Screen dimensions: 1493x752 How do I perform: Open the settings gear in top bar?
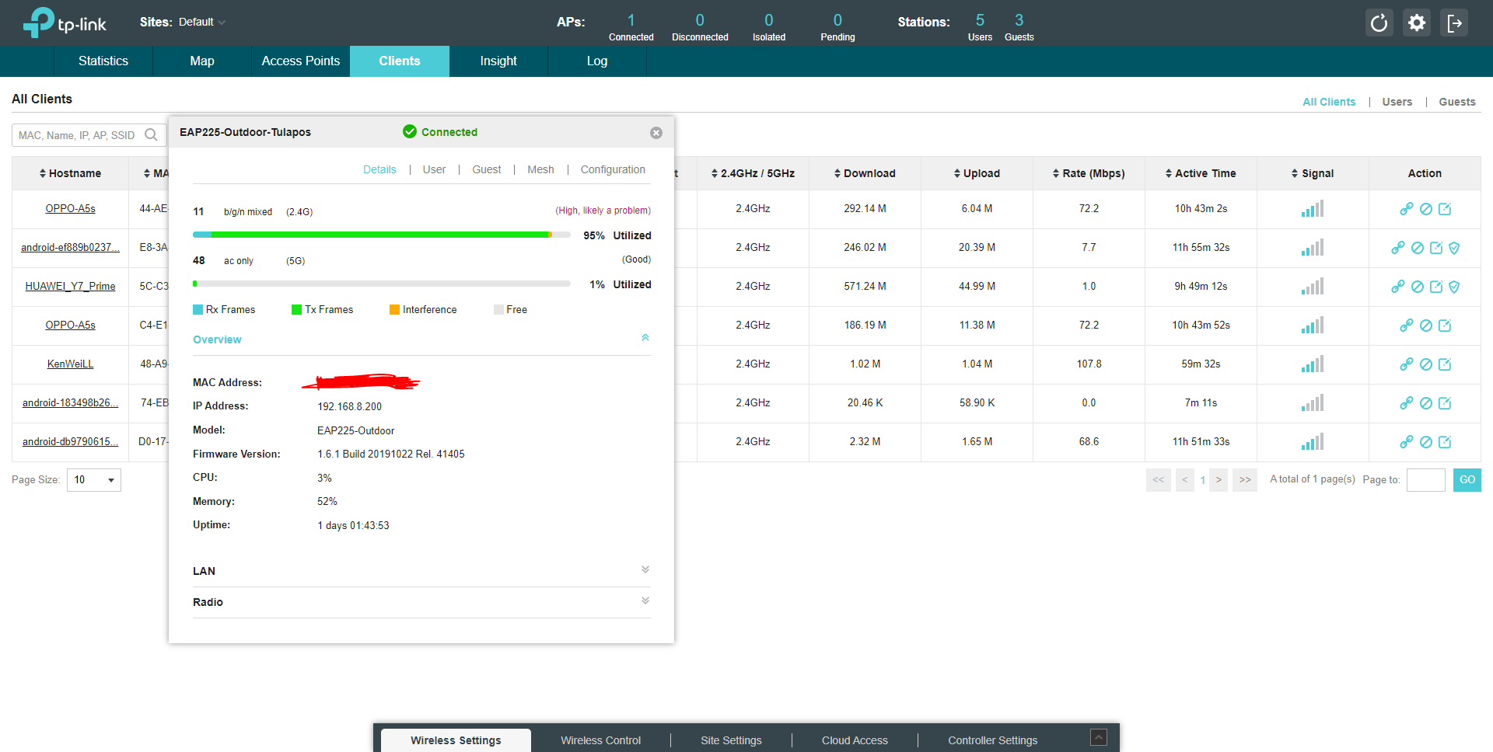click(x=1417, y=23)
